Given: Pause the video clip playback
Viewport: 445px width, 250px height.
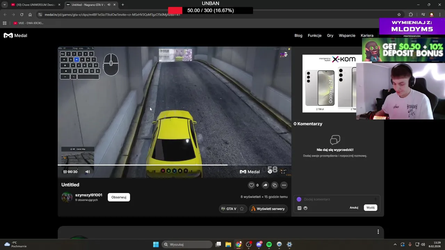Looking at the screenshot, I should point(65,172).
